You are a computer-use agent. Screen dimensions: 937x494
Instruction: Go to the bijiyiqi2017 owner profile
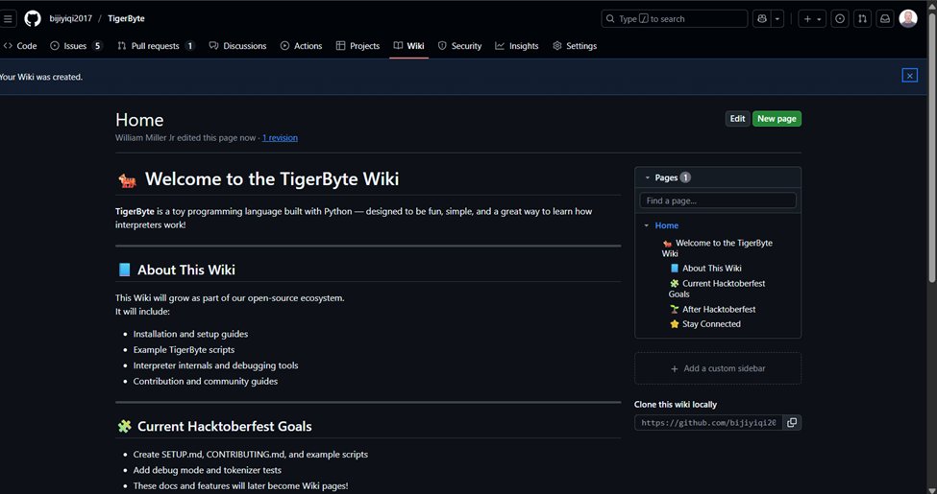(x=70, y=18)
